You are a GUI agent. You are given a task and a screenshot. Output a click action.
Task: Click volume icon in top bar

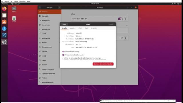175,4
